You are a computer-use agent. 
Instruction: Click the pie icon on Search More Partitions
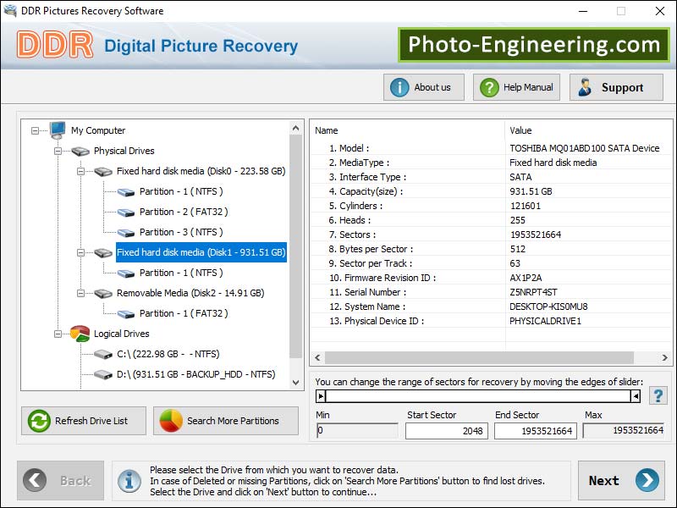tap(168, 421)
